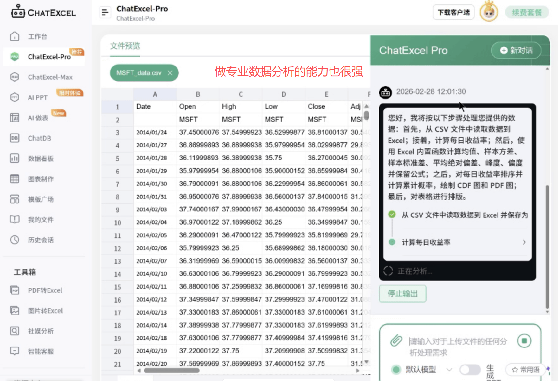
Task: Click the 停止输出 button
Action: point(402,294)
